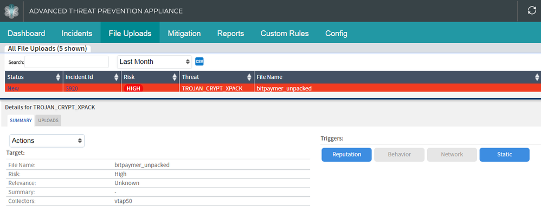Click the Status column header

coord(34,77)
